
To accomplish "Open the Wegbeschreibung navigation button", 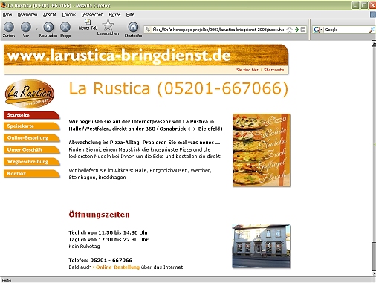I will tap(32, 162).
